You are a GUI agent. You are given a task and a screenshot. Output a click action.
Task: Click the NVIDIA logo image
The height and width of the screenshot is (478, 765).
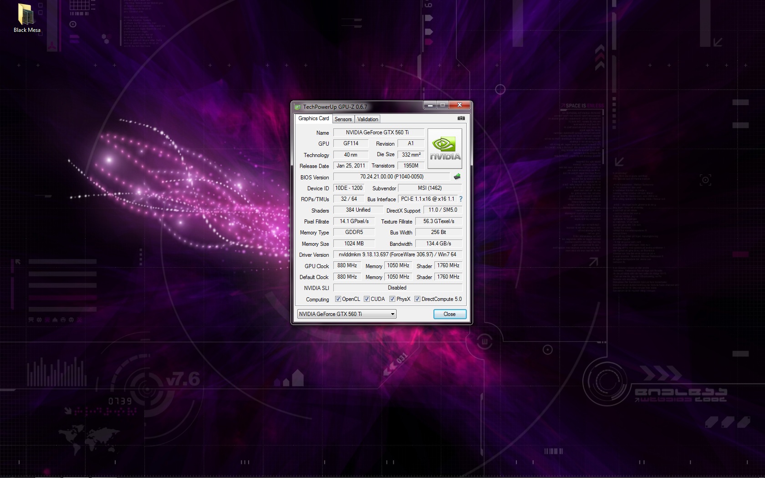(445, 149)
